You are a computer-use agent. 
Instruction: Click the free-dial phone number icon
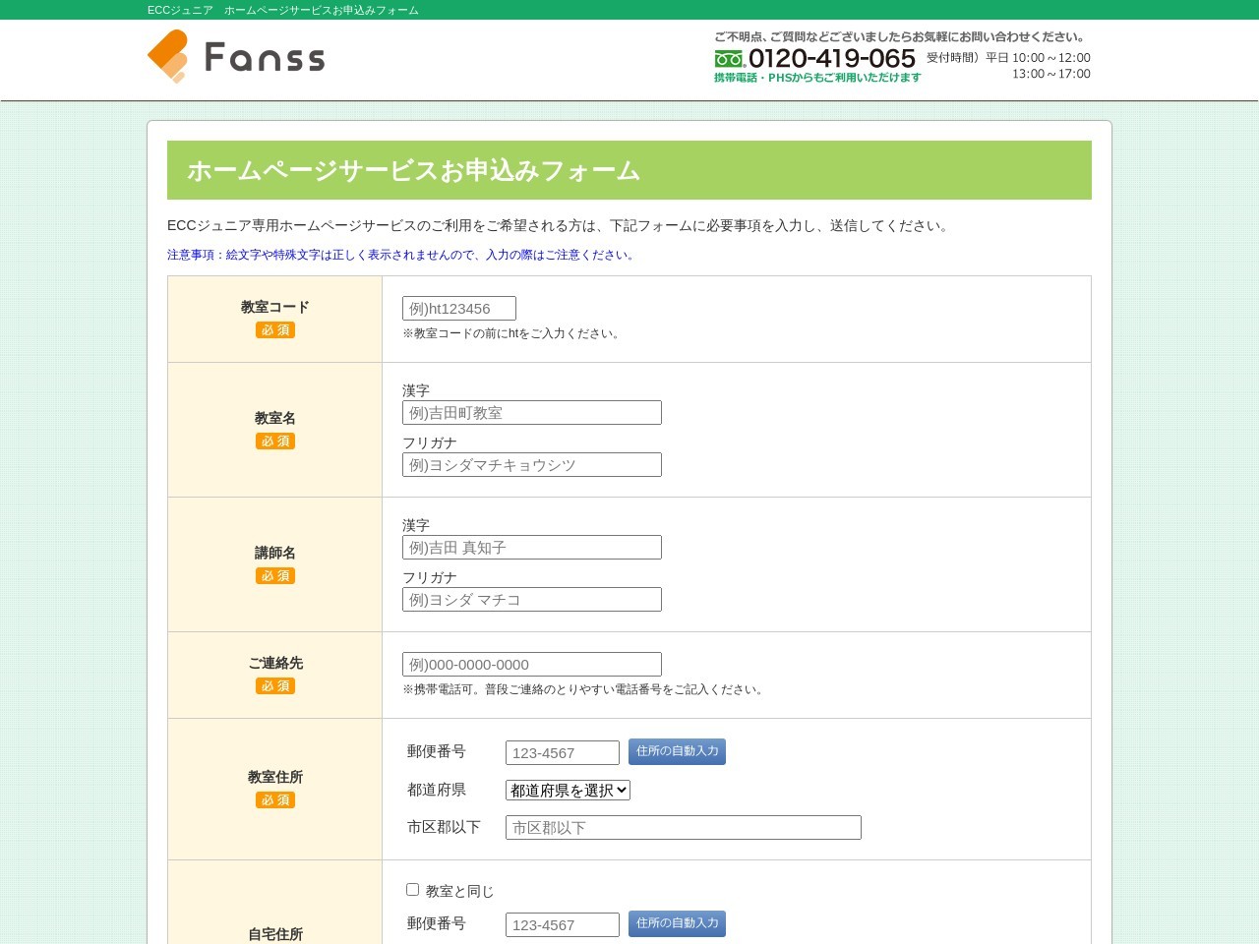click(x=729, y=59)
